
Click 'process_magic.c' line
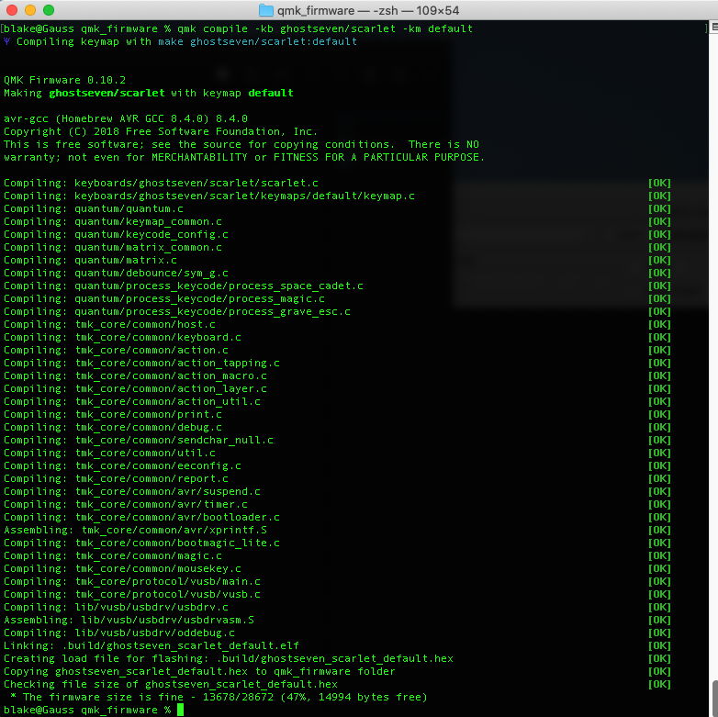[164, 298]
